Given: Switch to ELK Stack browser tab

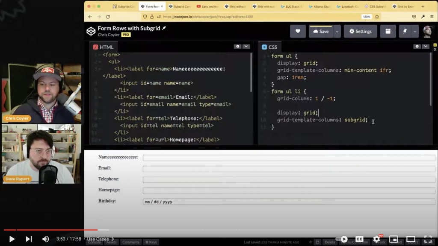Looking at the screenshot, I should pyautogui.click(x=291, y=6).
